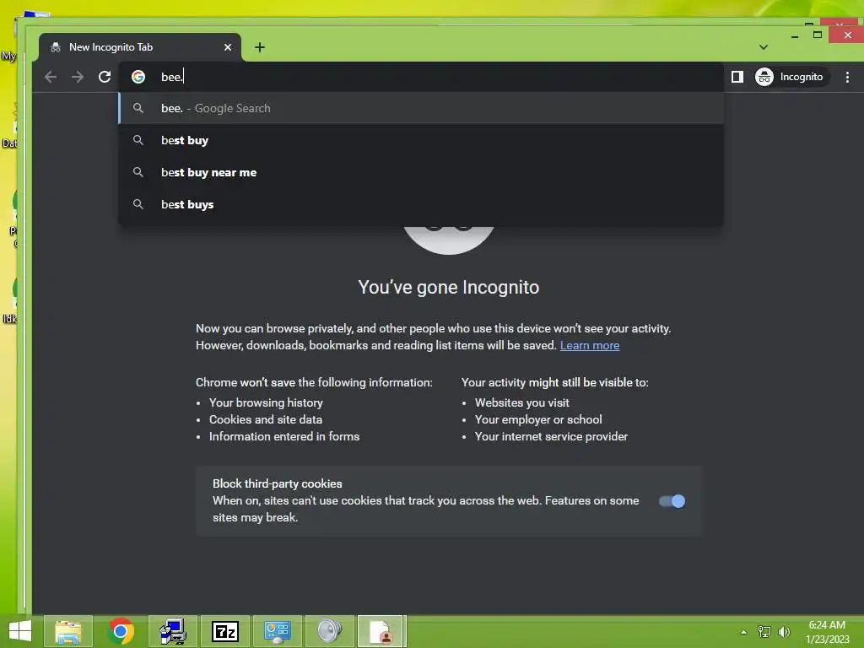Image resolution: width=864 pixels, height=648 pixels.
Task: Open the Learn more link
Action: pos(590,345)
